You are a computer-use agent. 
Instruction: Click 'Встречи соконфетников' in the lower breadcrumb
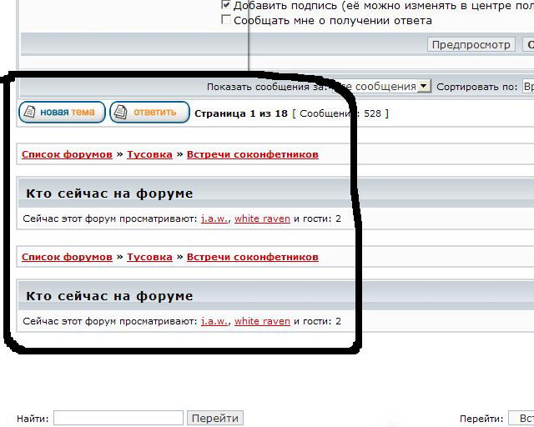coord(252,257)
